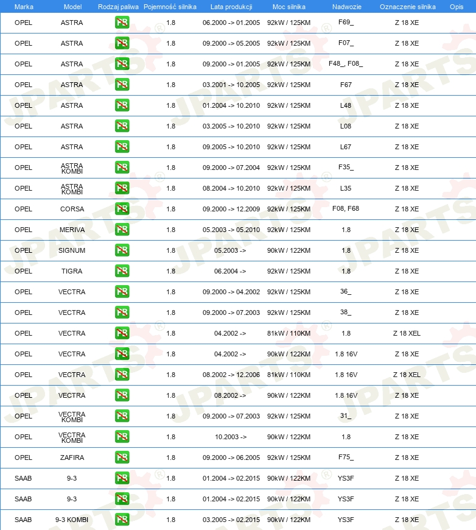The image size is (476, 530).
Task: Click fuel icon in VECTRA KOMBI 31_ row
Action: click(122, 415)
